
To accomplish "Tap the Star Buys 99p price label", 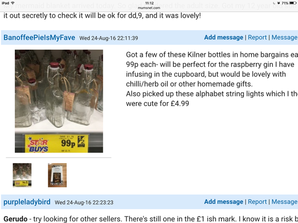I will click(x=57, y=144).
